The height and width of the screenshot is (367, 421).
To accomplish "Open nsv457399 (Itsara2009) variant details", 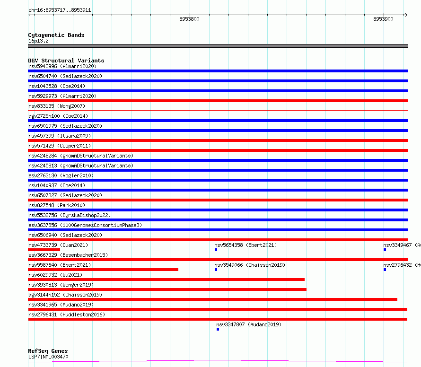I will (60, 136).
